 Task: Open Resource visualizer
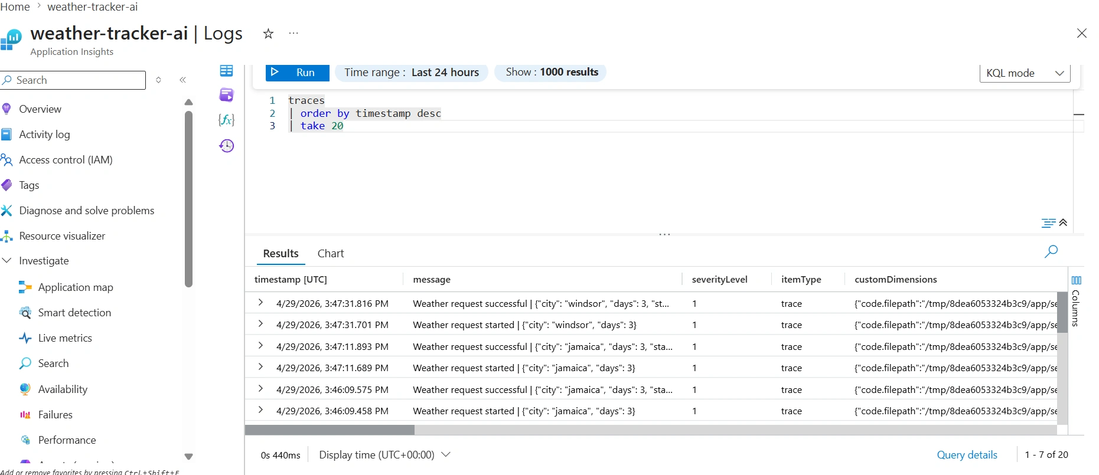pyautogui.click(x=62, y=236)
